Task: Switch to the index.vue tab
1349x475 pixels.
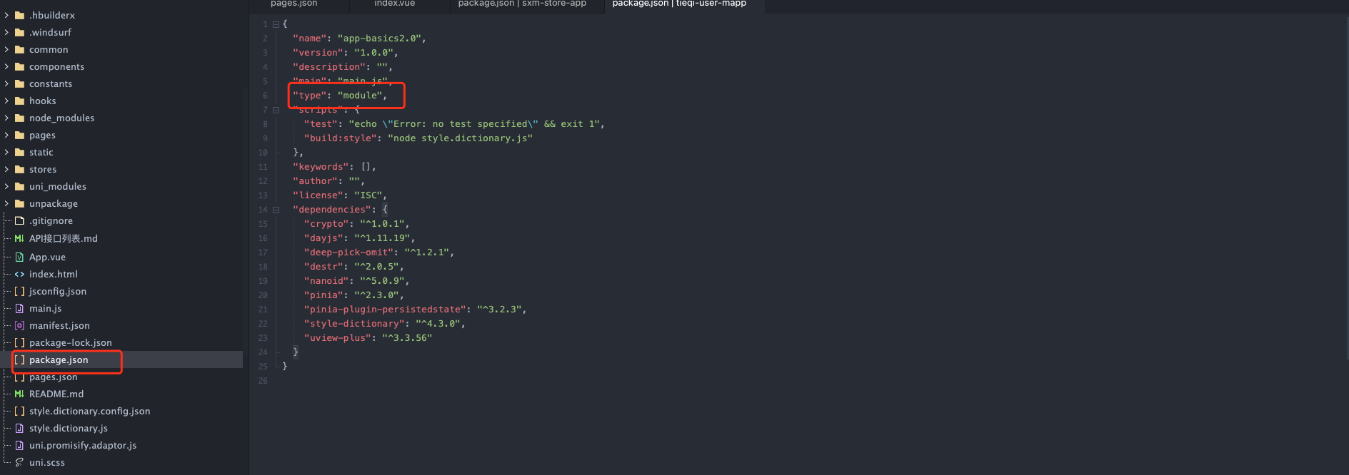Action: coord(394,4)
